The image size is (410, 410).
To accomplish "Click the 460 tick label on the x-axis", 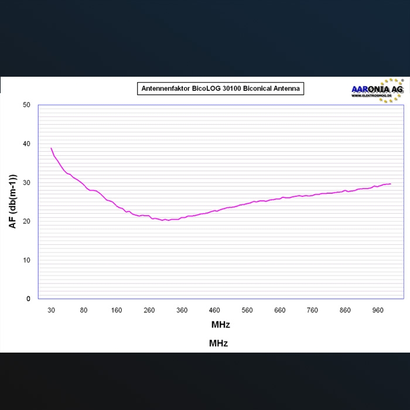I will (x=214, y=310).
